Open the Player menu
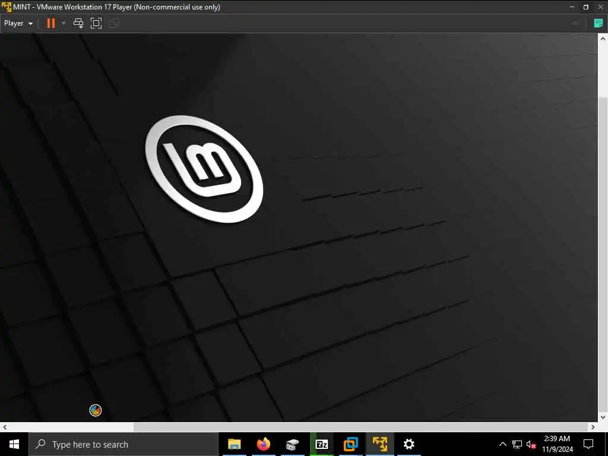Screen dimensions: 608x456 (18, 23)
